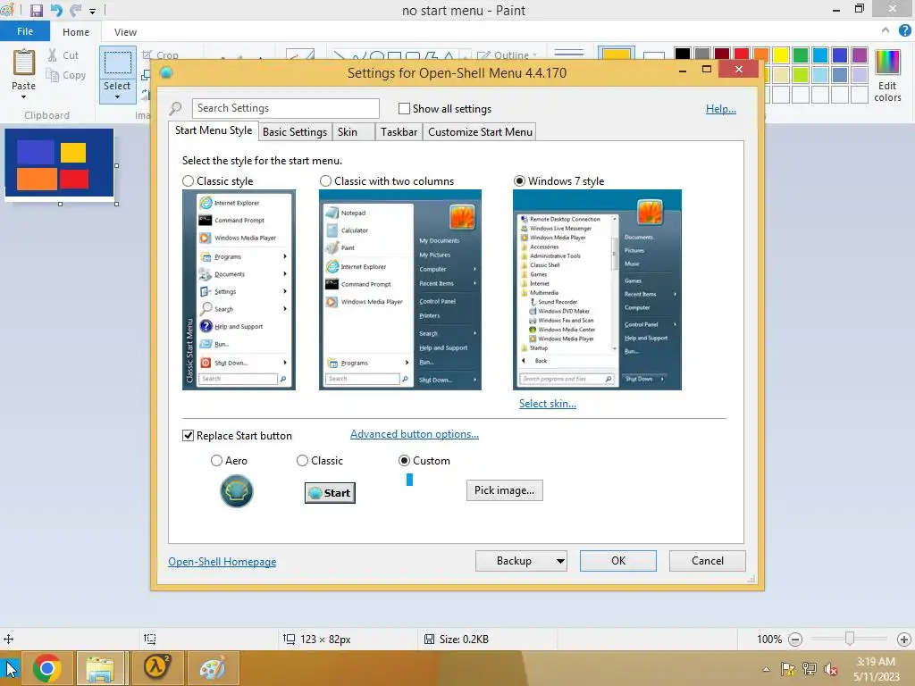Switch to the Taskbar tab
This screenshot has height=686, width=915.
pos(399,132)
